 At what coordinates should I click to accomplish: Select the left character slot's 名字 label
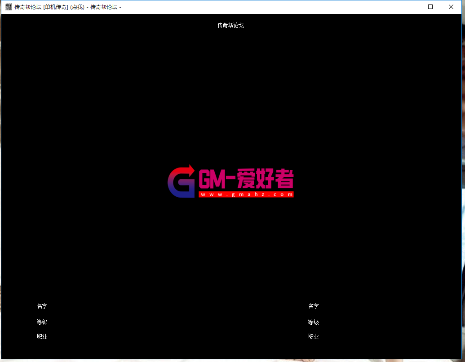tap(42, 306)
